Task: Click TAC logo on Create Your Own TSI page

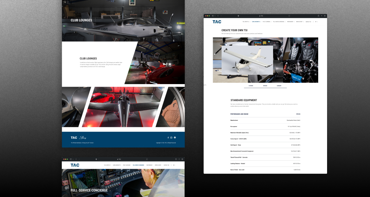Action: pyautogui.click(x=217, y=21)
